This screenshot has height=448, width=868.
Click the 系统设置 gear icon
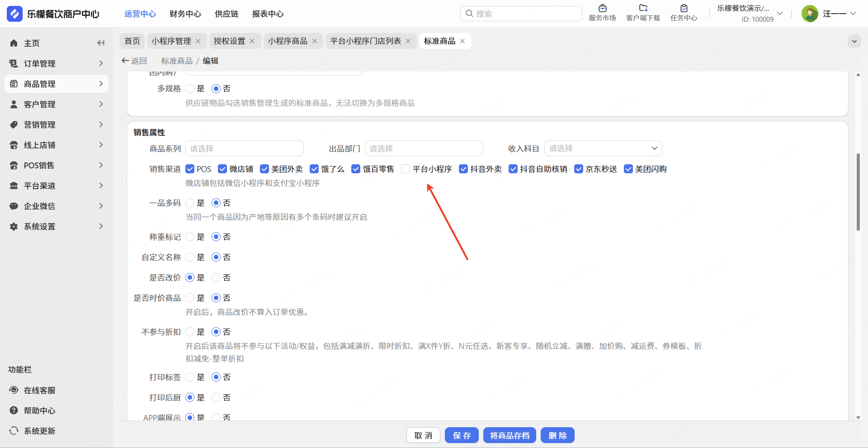[x=14, y=226]
